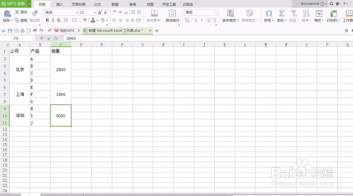353x196 pixels.
Task: Select row 12 header
Action: [x=5, y=129]
